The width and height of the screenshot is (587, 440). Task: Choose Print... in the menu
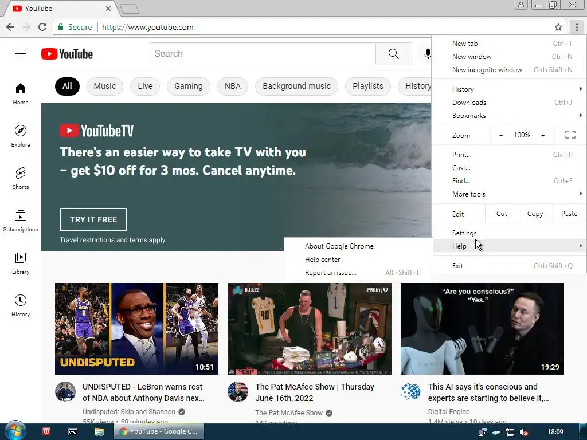(x=509, y=155)
